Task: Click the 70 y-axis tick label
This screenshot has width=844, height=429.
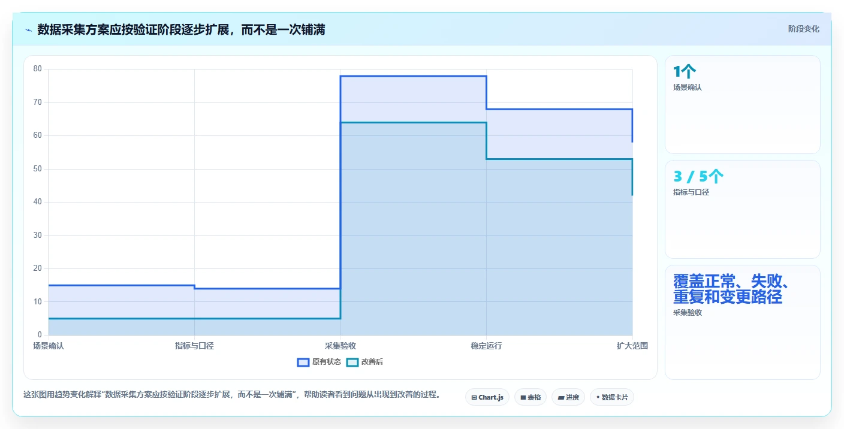Action: [x=38, y=102]
